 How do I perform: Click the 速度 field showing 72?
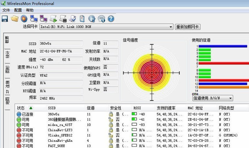[x=60, y=67]
